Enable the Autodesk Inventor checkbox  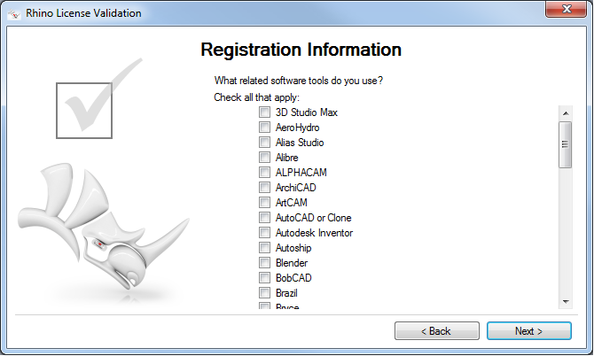tap(264, 232)
